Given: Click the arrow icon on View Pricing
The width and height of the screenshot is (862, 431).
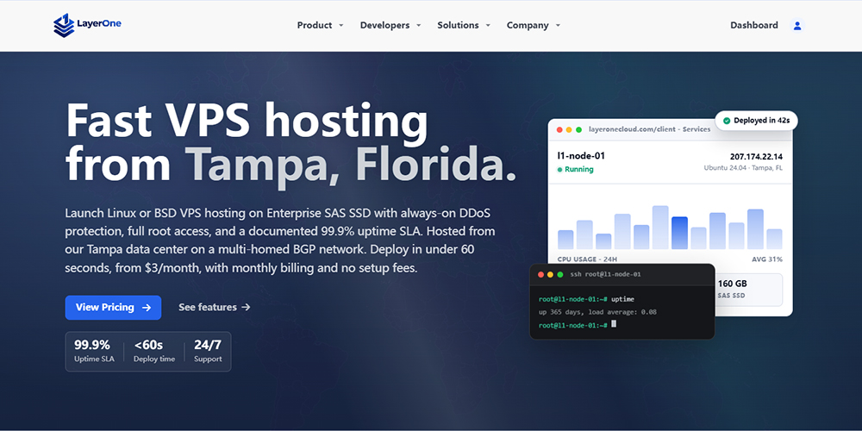Looking at the screenshot, I should tap(147, 308).
